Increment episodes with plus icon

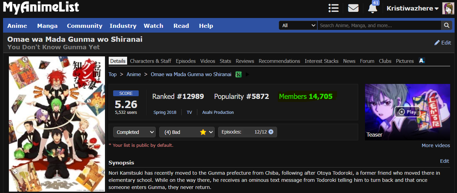point(271,132)
